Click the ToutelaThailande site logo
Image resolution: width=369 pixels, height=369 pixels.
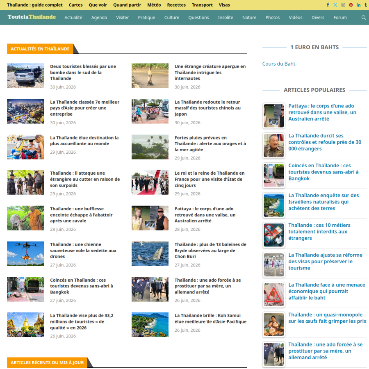click(x=32, y=17)
